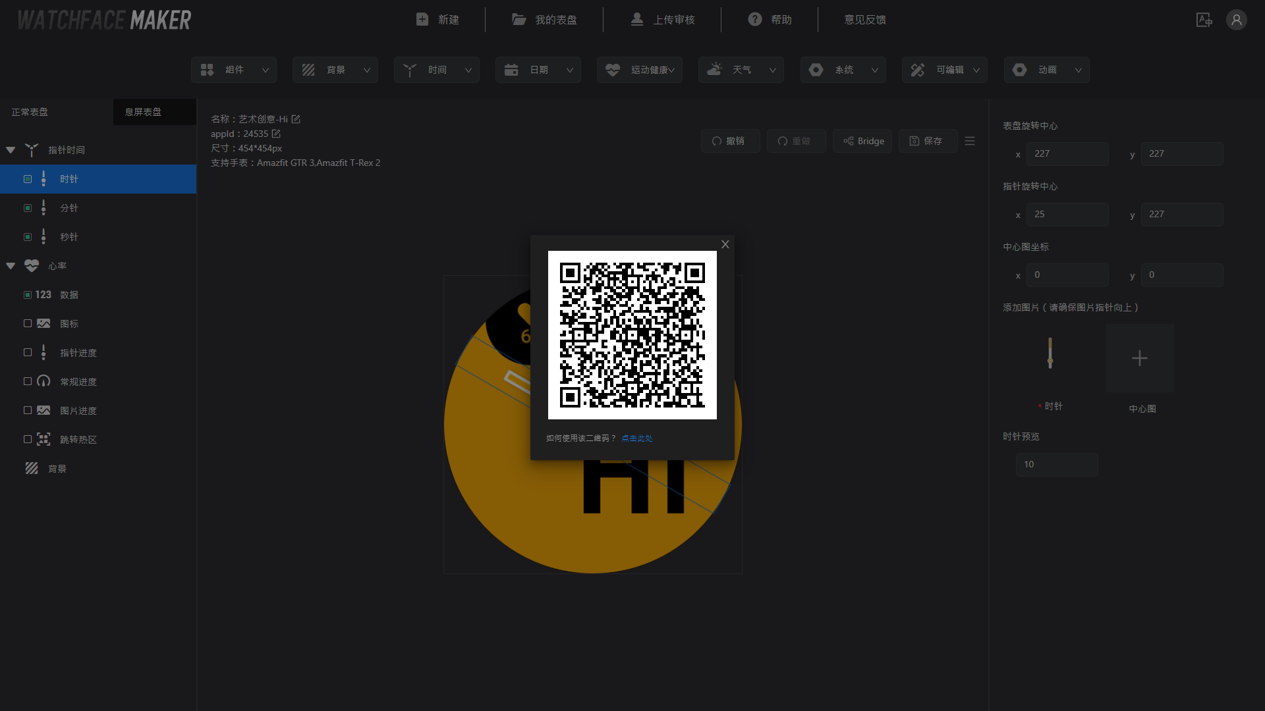Click the 背景 stripes toolbar icon
This screenshot has height=711, width=1265.
click(x=308, y=70)
